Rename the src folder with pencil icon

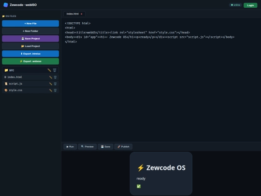[49, 70]
